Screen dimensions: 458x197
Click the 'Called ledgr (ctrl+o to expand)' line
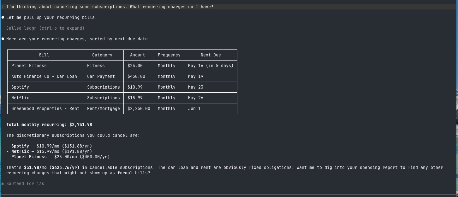point(45,28)
